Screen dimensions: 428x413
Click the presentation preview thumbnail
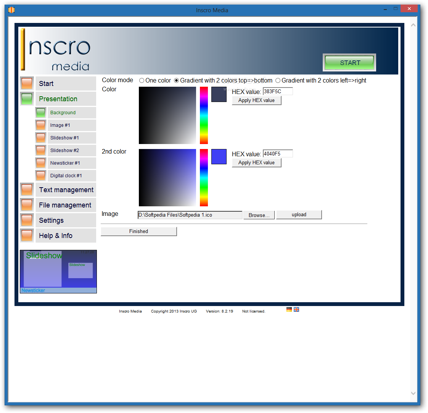tap(58, 272)
